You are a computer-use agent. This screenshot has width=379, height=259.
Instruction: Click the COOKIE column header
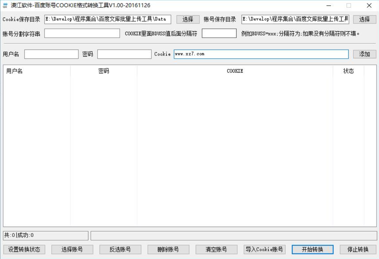[x=235, y=71]
